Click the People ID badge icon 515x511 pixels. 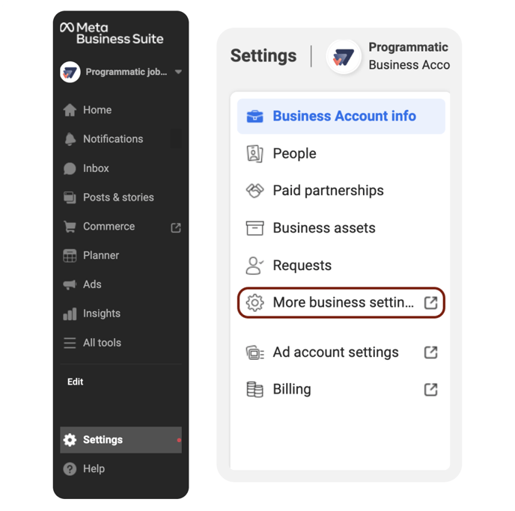(255, 153)
